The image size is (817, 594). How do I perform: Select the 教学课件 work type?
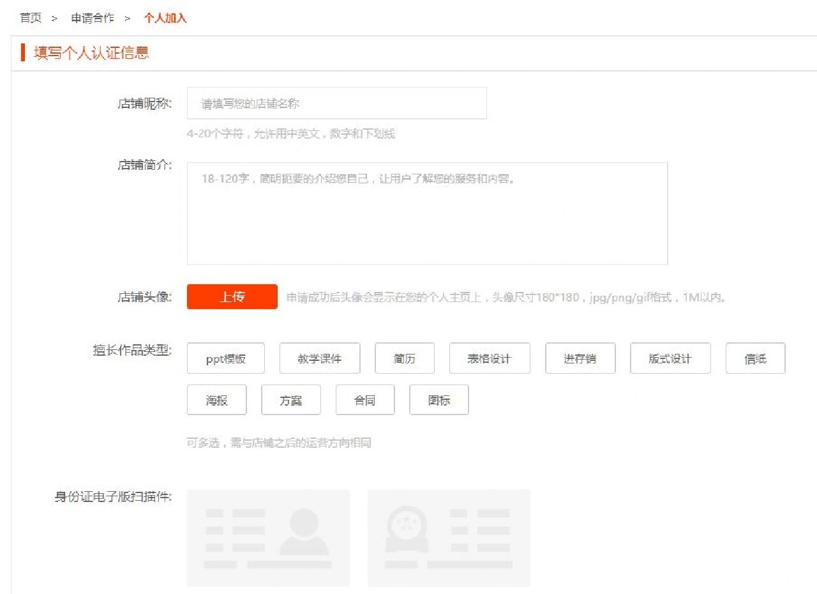(320, 358)
